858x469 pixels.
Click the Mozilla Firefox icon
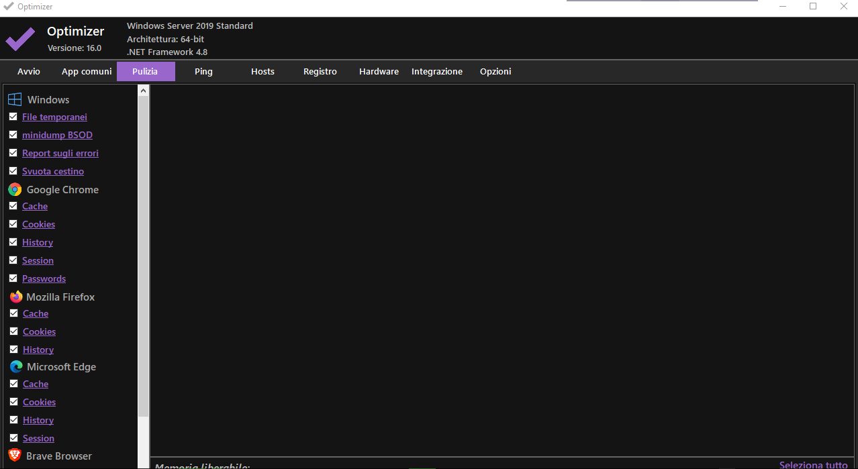pyautogui.click(x=16, y=297)
